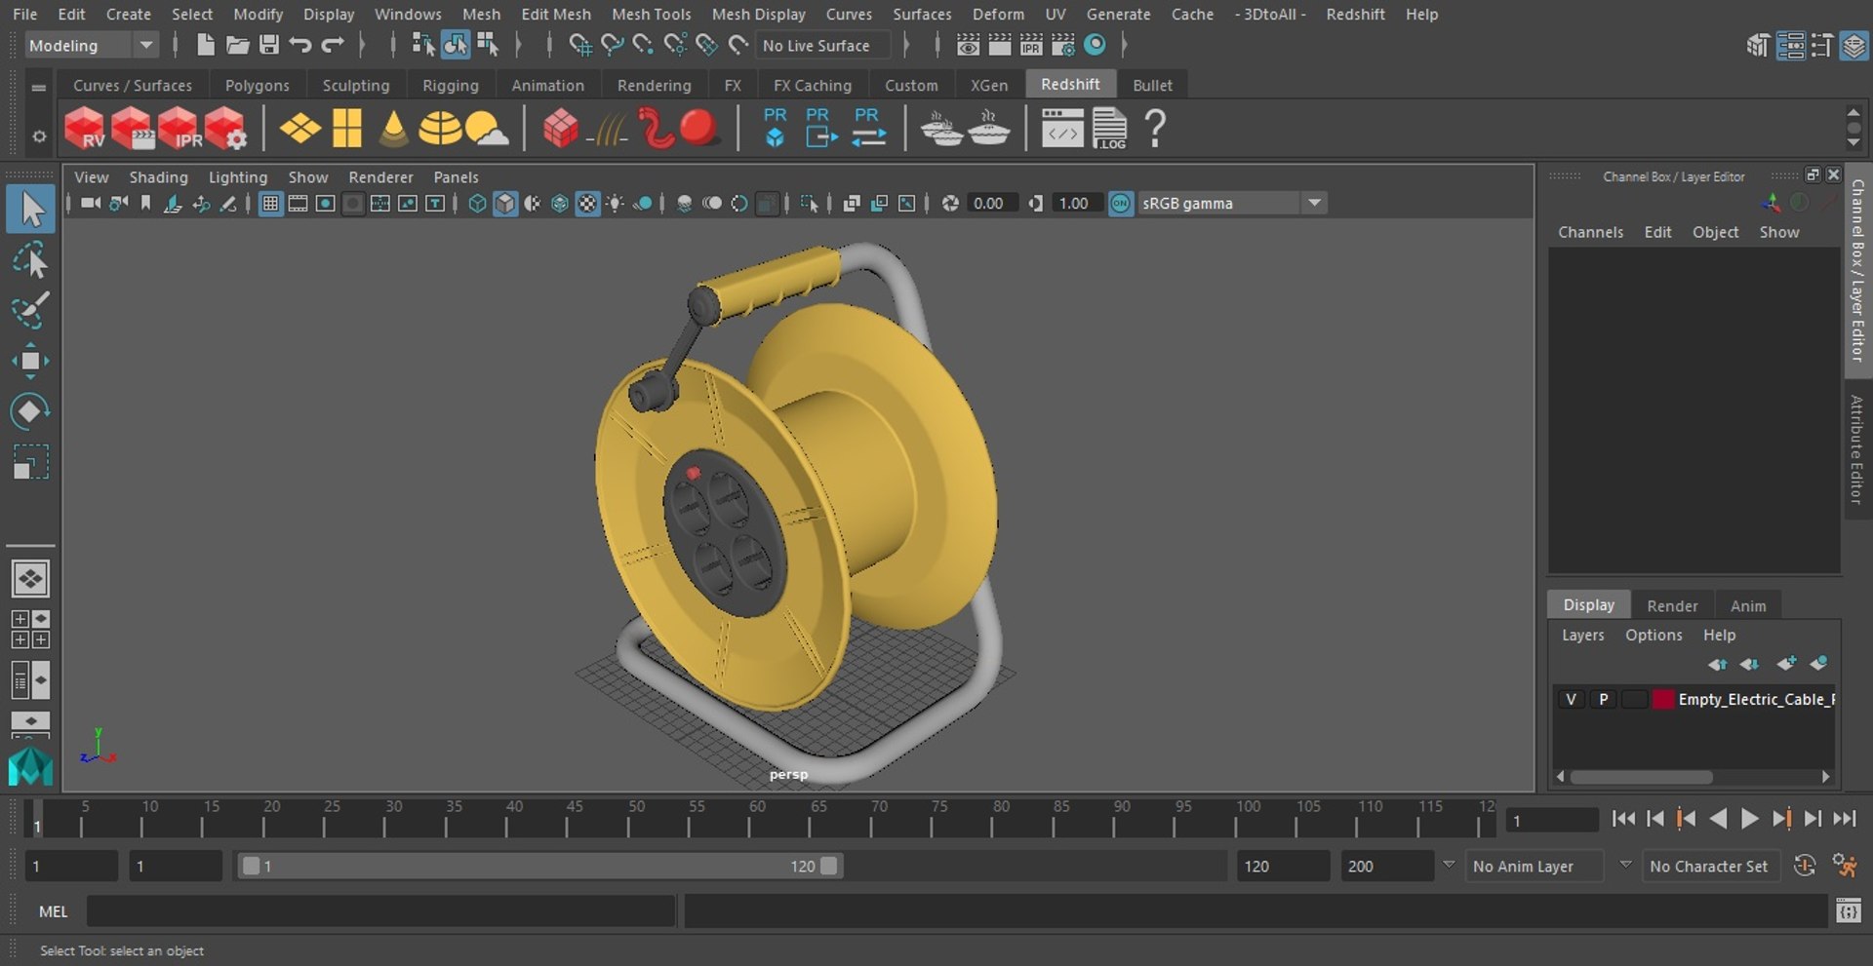Open the Modeling workspace dropdown

(x=145, y=45)
